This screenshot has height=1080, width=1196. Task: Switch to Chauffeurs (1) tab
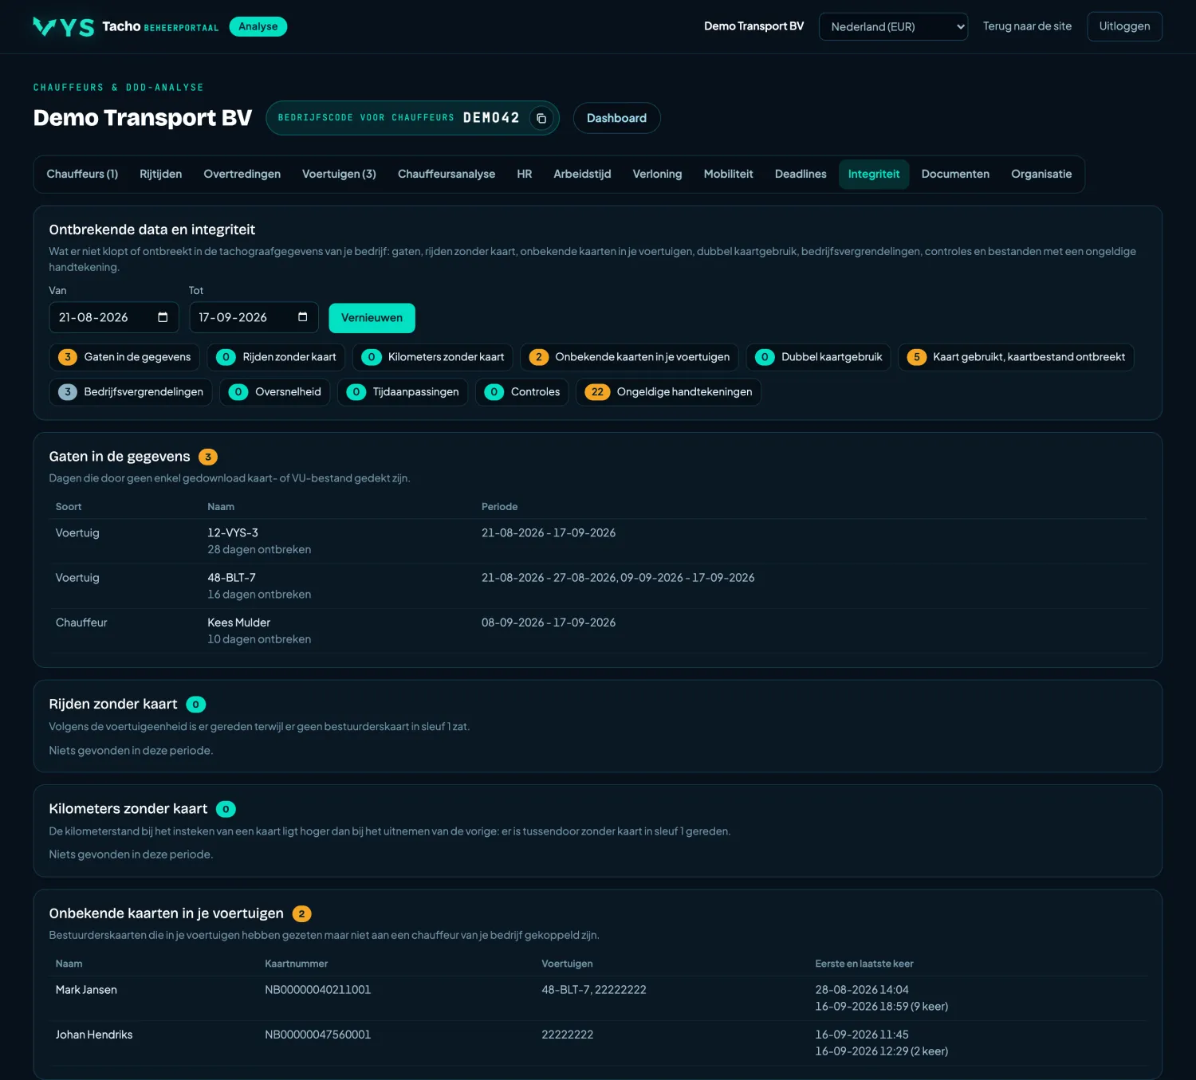click(x=82, y=174)
